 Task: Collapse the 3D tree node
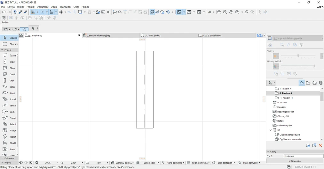[x=271, y=130]
